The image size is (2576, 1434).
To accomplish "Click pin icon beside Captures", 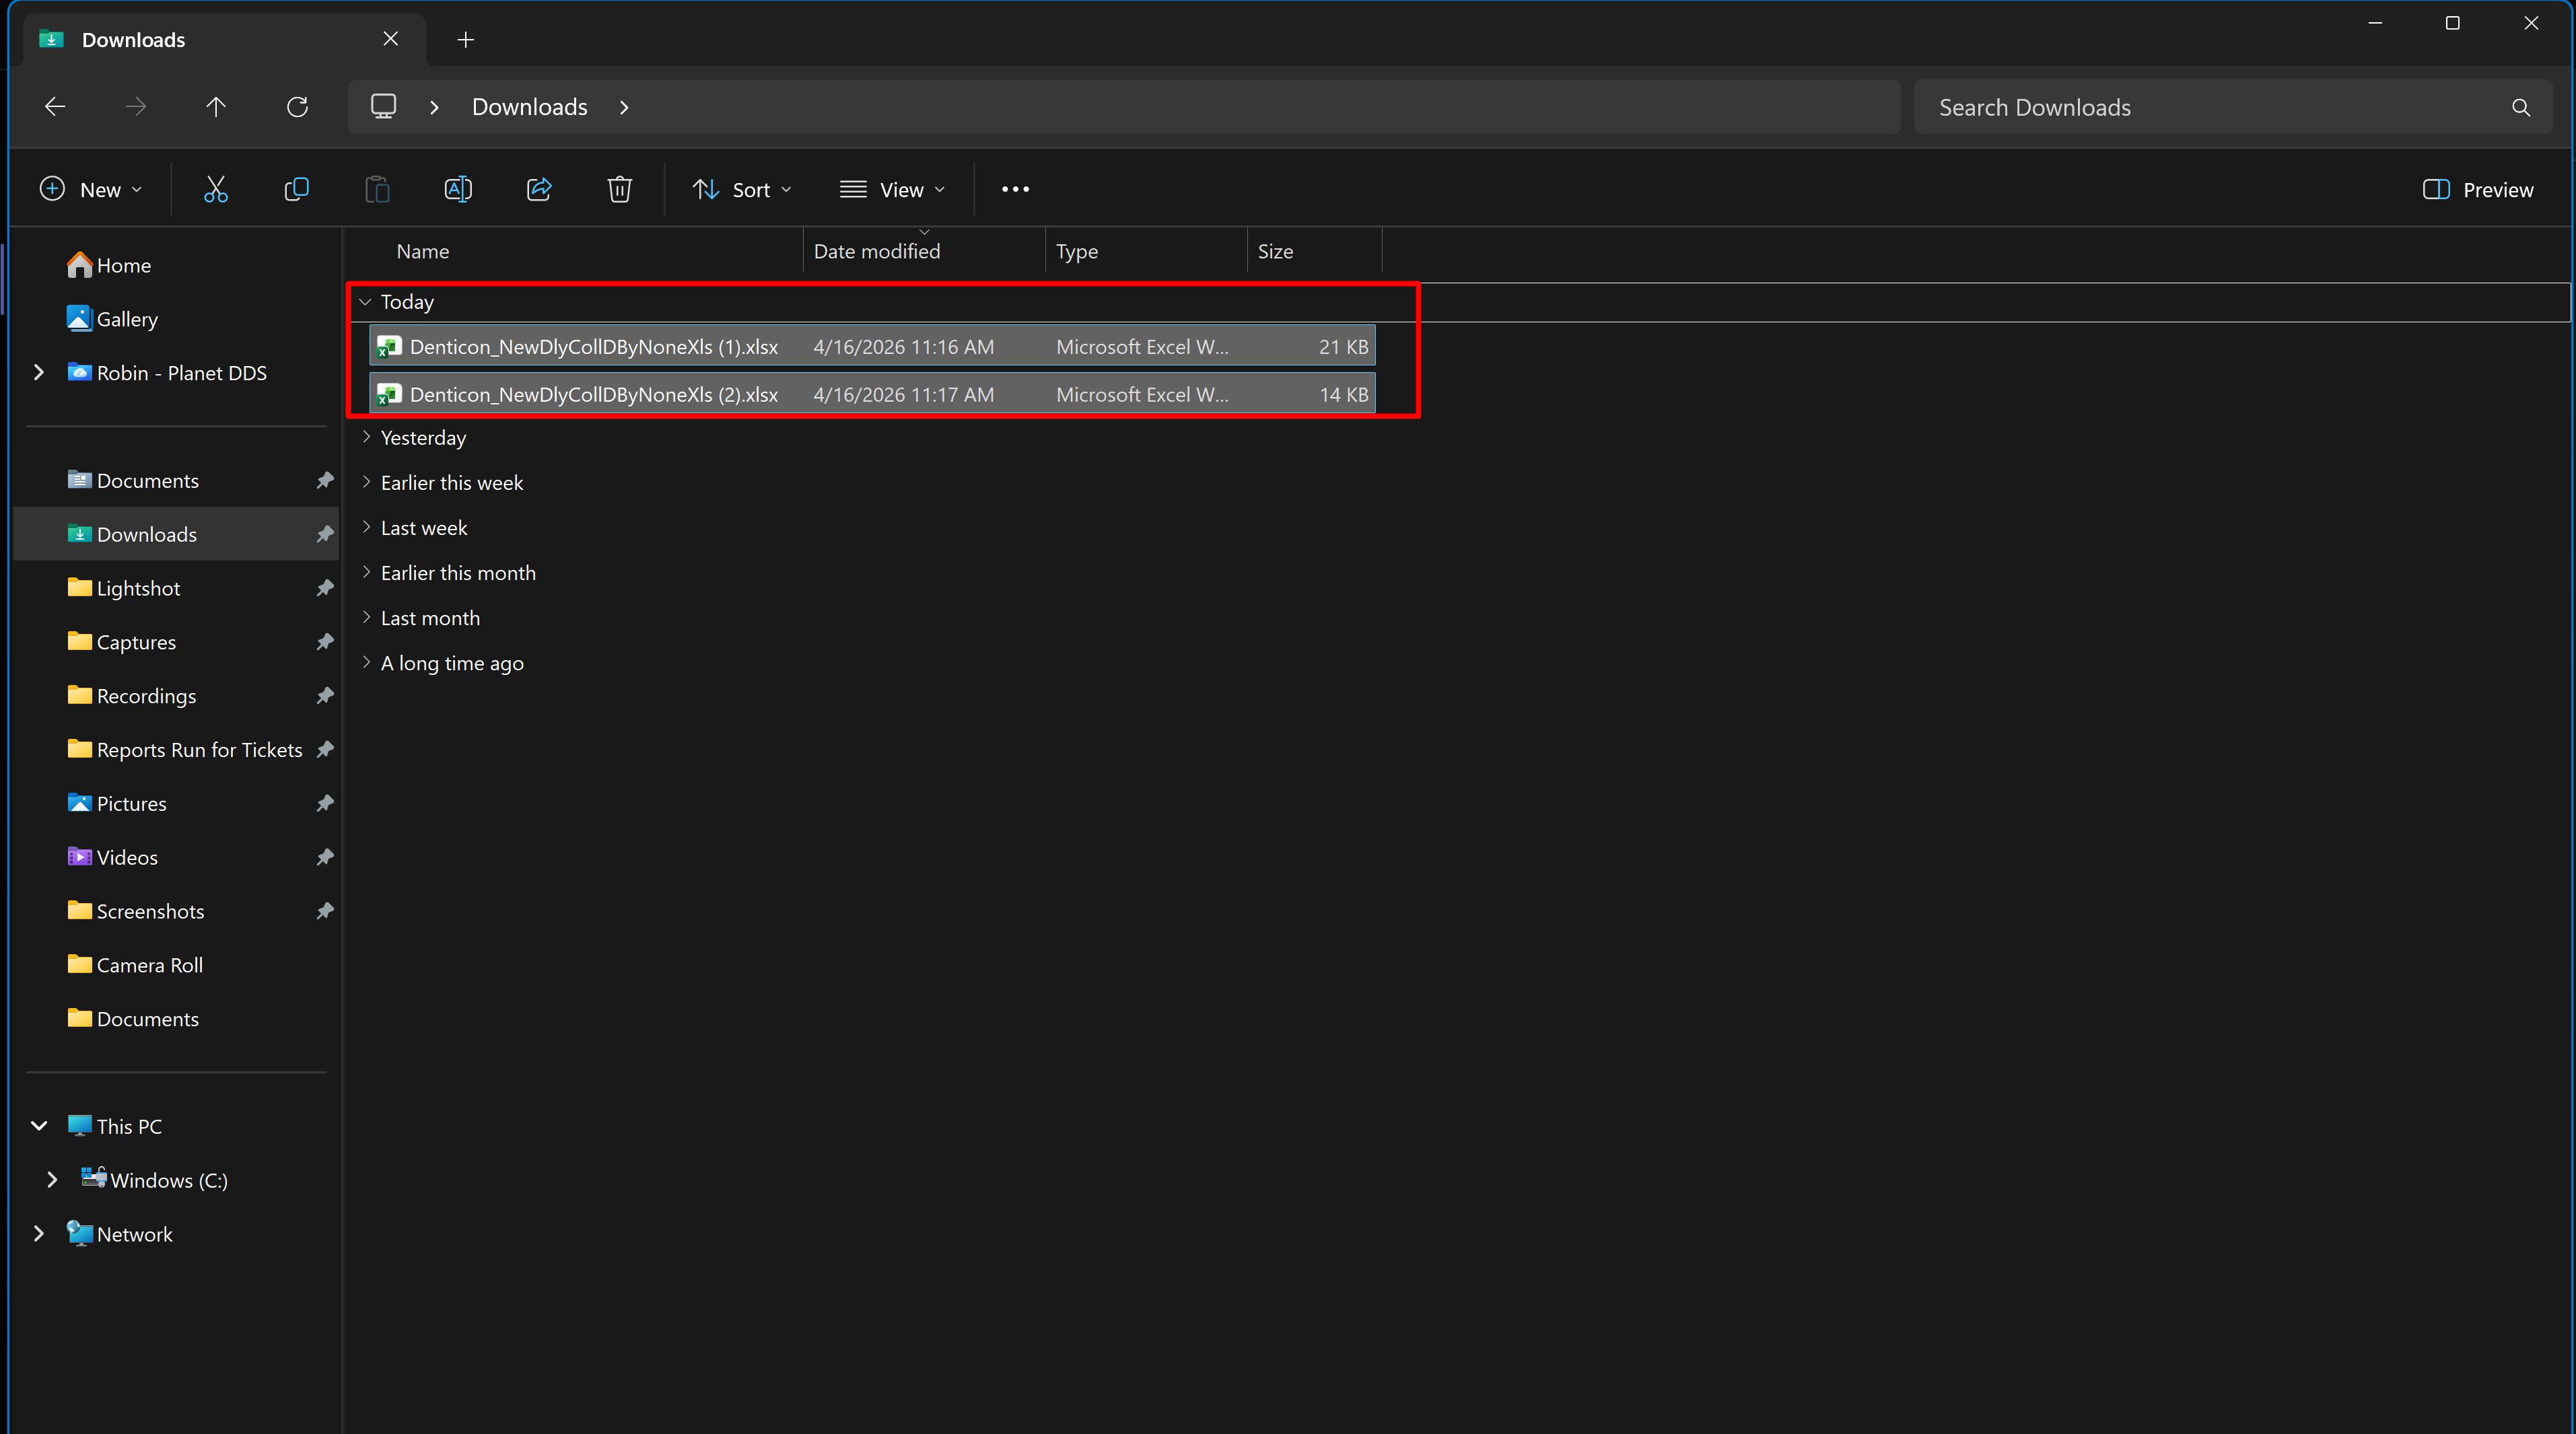I will (324, 641).
